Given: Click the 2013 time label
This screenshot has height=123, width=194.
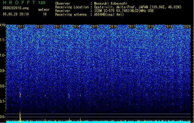Looking at the screenshot, I should [58, 26].
